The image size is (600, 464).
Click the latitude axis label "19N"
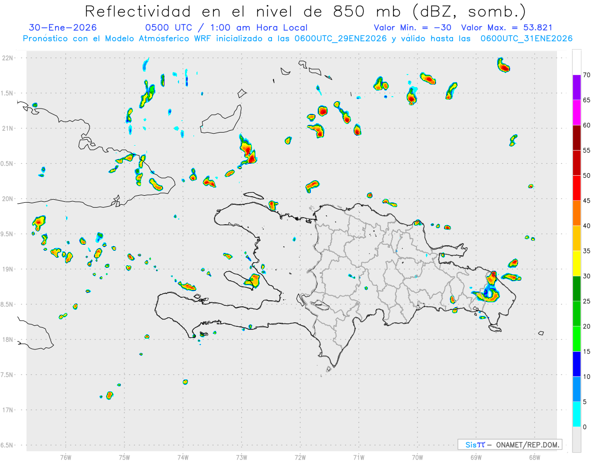(x=8, y=269)
